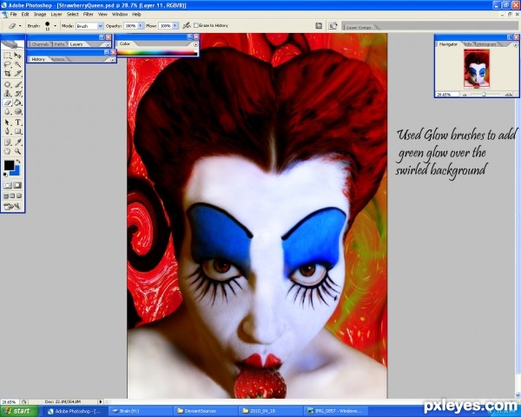Screen dimensions: 521x417
Task: Switch to the Channels tab
Action: click(x=40, y=44)
